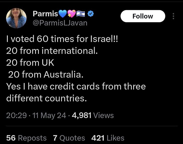Click the 4,981 Views count
183x144 pixels.
pos(93,115)
